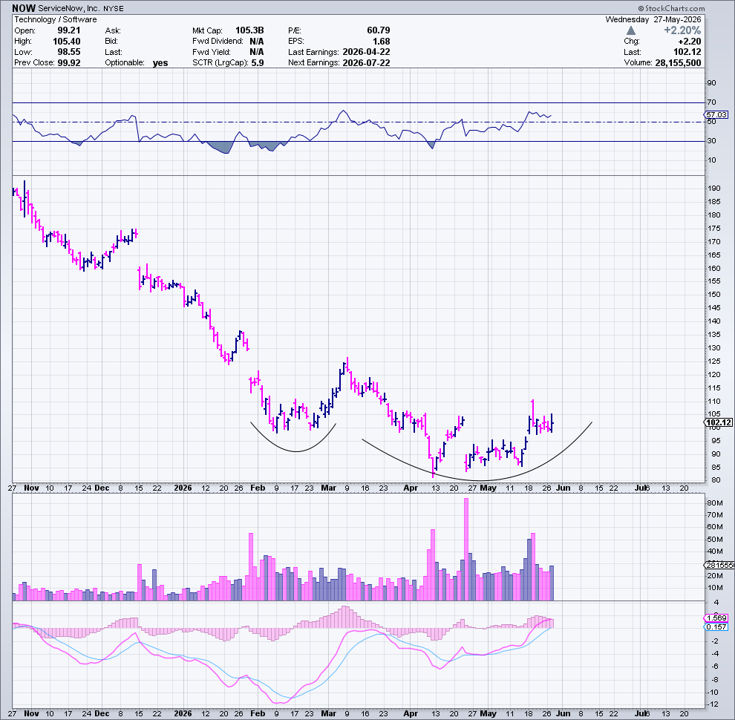
Task: Click the High value 105.40
Action: pos(67,42)
